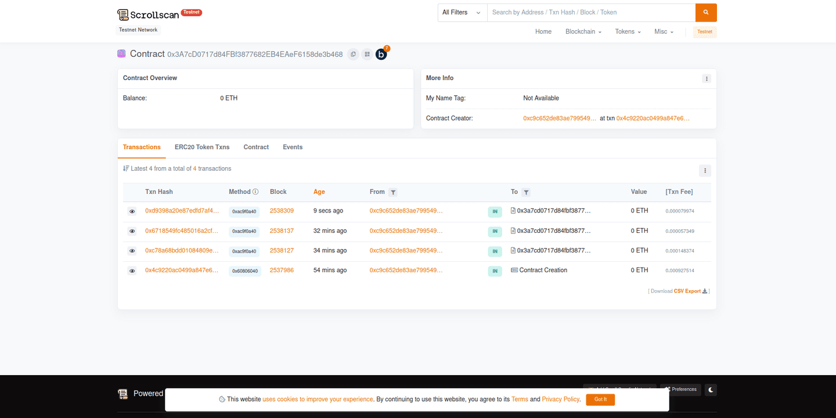Open block 2538309

(282, 211)
